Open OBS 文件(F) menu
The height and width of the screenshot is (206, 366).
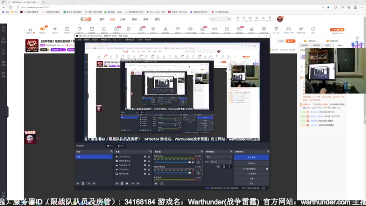coord(79,40)
